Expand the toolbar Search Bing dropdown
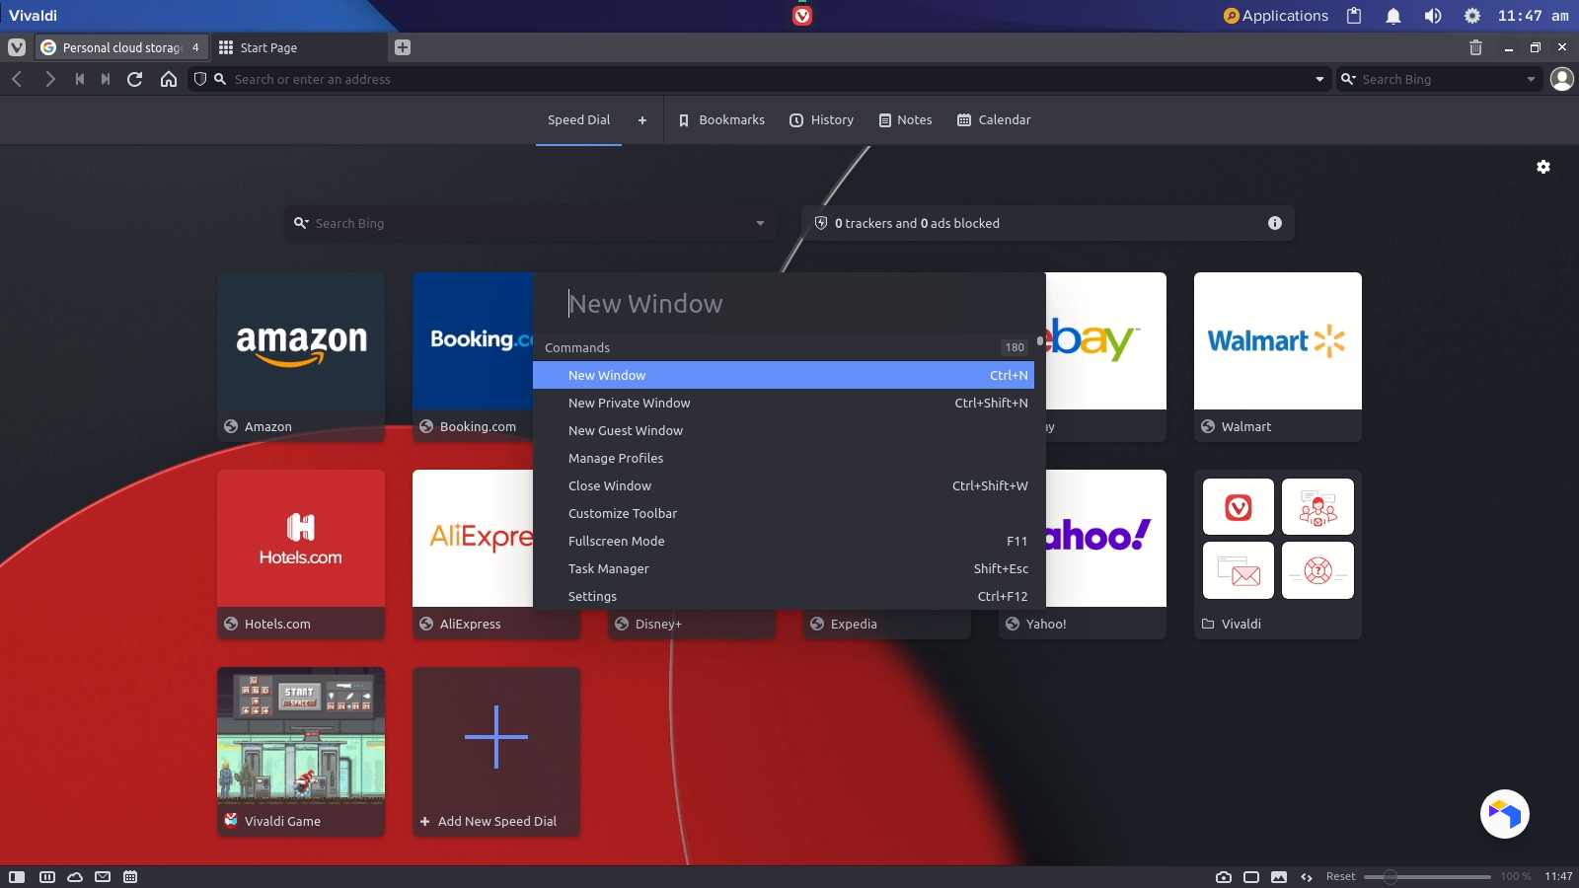 [1531, 79]
